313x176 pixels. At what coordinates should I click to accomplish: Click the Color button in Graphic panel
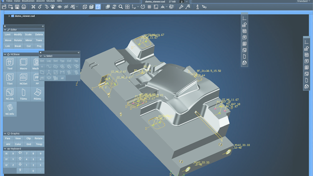tap(18, 144)
